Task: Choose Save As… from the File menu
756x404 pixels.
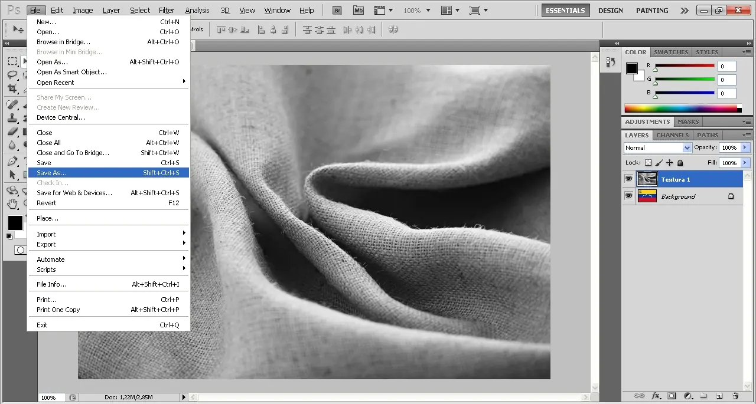Action: point(109,173)
